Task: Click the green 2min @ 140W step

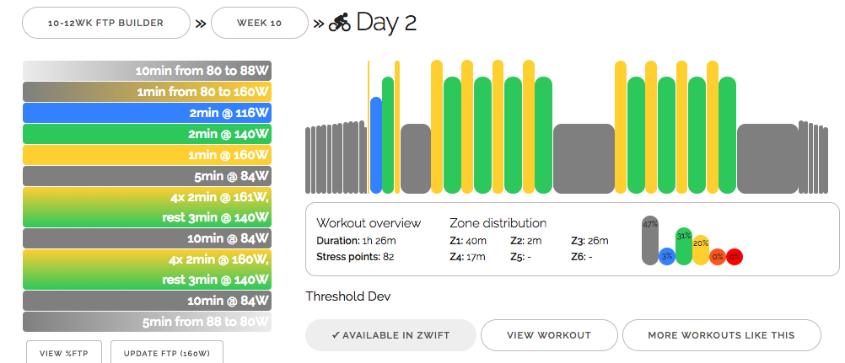Action: click(x=147, y=134)
